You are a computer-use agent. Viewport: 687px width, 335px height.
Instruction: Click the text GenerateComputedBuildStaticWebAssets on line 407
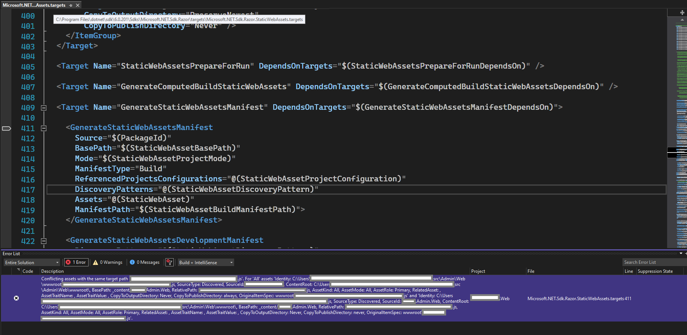point(203,87)
